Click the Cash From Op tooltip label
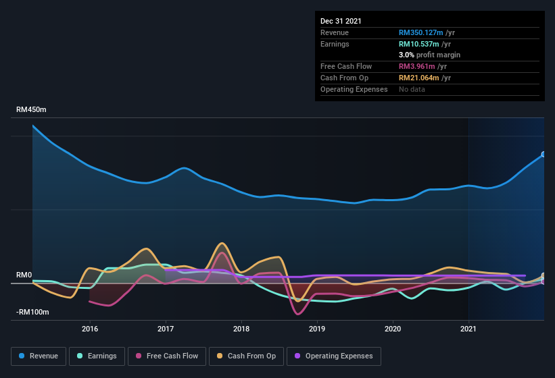Image resolution: width=555 pixels, height=378 pixels. coord(344,78)
